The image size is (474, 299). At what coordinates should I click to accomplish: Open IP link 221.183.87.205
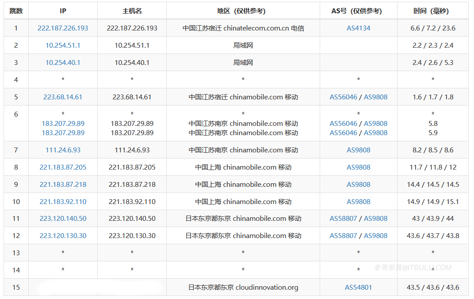click(x=63, y=167)
